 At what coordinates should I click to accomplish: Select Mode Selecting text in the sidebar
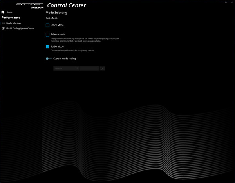(x=14, y=23)
